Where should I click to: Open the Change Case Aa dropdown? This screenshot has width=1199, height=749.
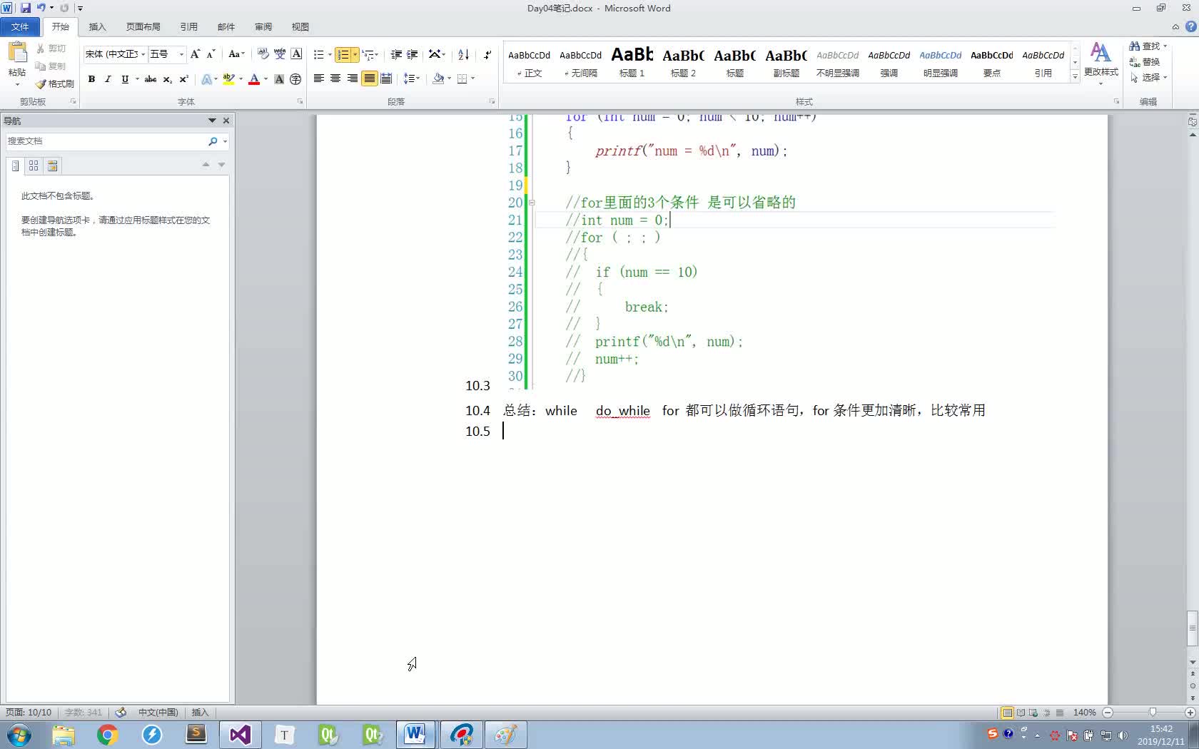(236, 54)
